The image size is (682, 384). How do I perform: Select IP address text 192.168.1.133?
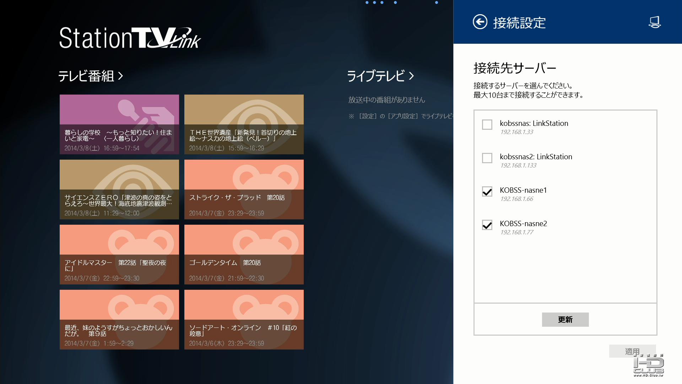click(518, 165)
